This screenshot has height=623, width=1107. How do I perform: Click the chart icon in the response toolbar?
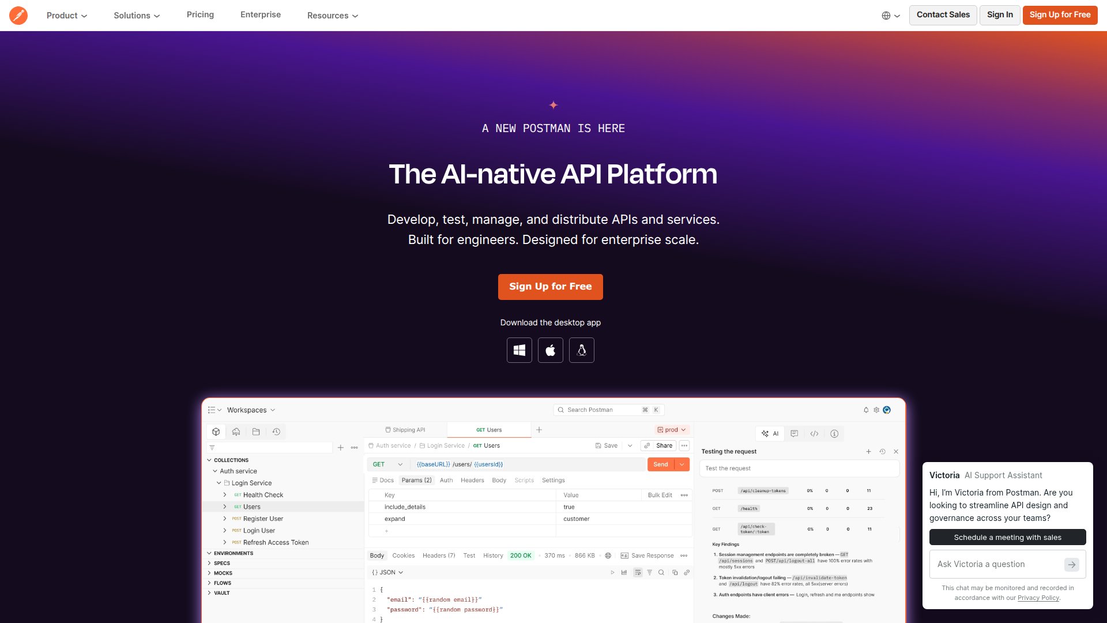[x=624, y=573]
